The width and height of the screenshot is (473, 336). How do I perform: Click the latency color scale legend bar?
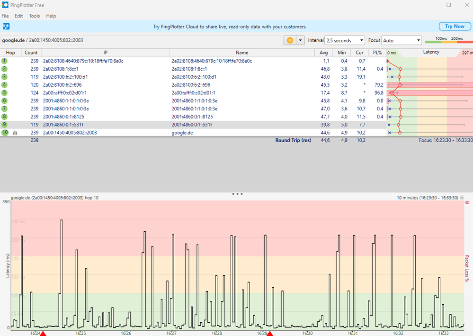448,42
